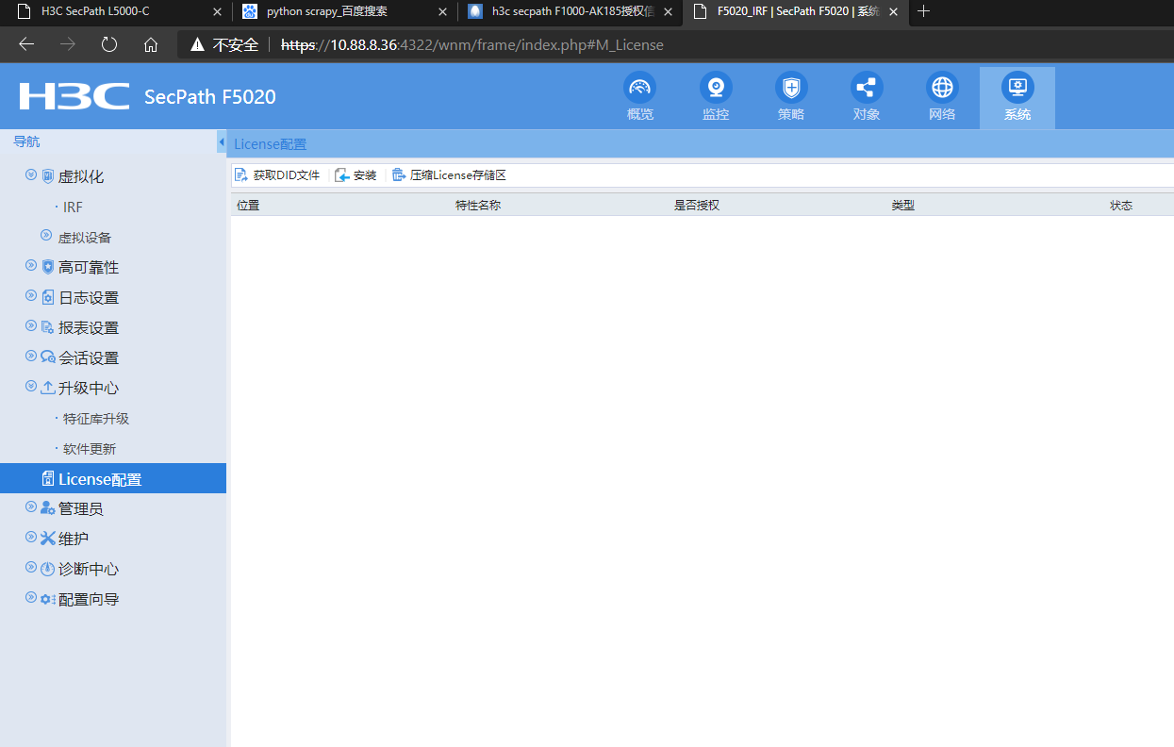Open 特征库升级 navigation item
The image size is (1174, 747).
pos(96,419)
